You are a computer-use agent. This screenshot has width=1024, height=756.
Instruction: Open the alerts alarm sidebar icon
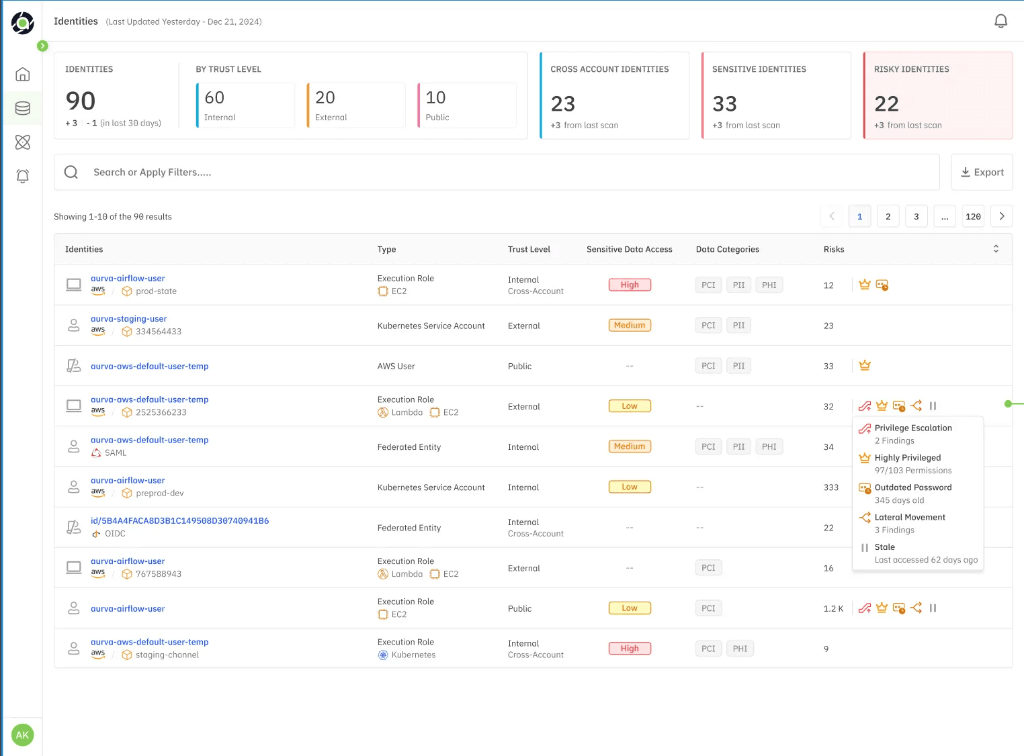23,176
